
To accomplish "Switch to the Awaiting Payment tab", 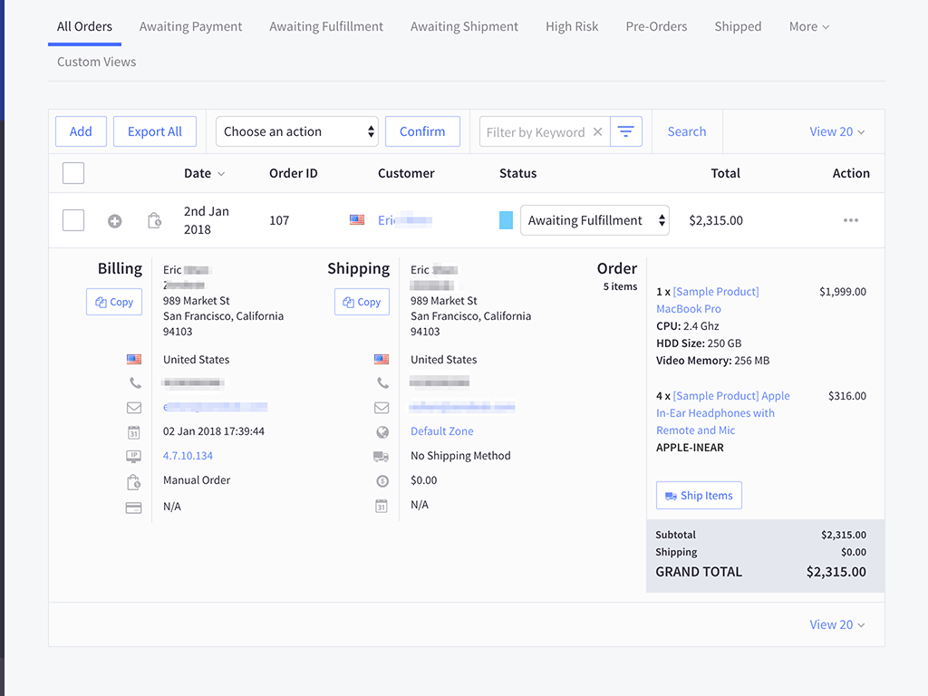I will point(190,26).
